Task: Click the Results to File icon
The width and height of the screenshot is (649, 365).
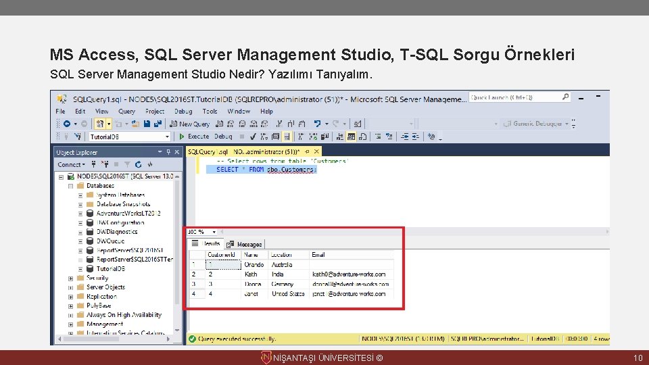Action: [x=362, y=137]
